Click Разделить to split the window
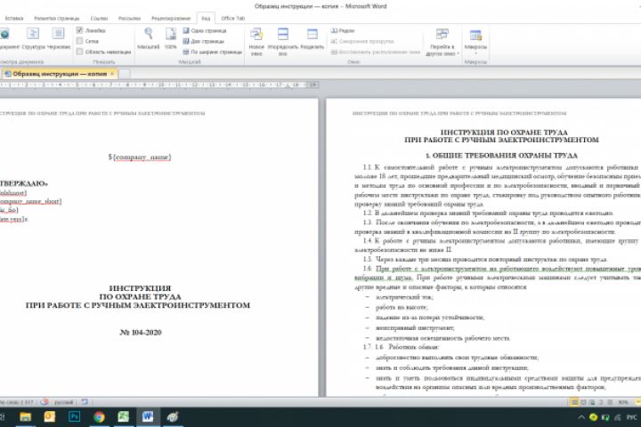This screenshot has height=427, width=641. 312,39
